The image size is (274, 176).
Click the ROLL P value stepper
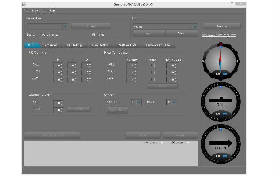coord(58,66)
